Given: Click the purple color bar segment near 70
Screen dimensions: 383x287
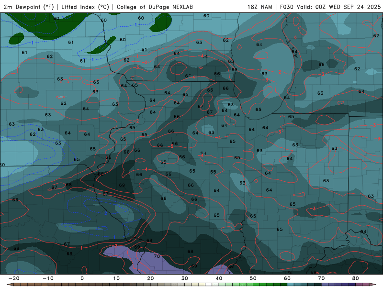Looking at the screenshot, I should click(x=325, y=285).
